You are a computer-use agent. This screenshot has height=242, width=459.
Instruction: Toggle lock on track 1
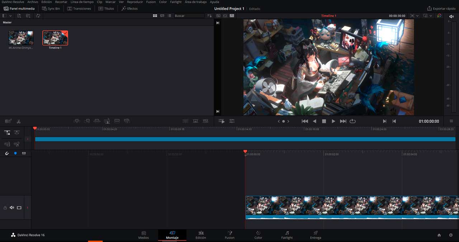(x=5, y=208)
